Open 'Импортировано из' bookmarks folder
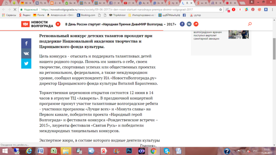276x155 pixels. (142, 15)
